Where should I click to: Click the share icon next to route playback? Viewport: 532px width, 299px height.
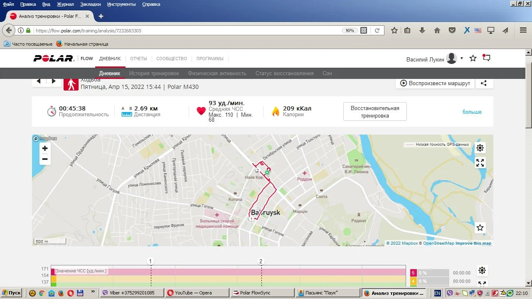pos(483,83)
